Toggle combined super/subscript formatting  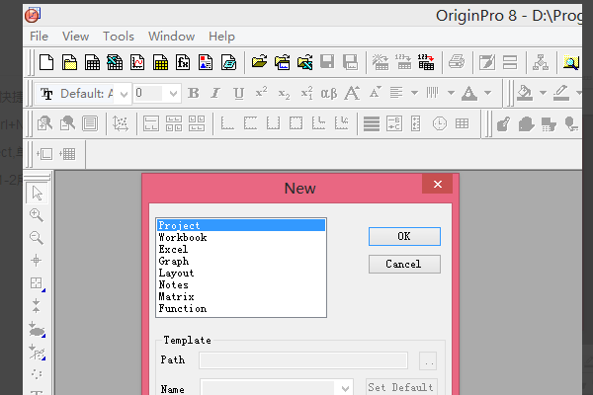[306, 93]
